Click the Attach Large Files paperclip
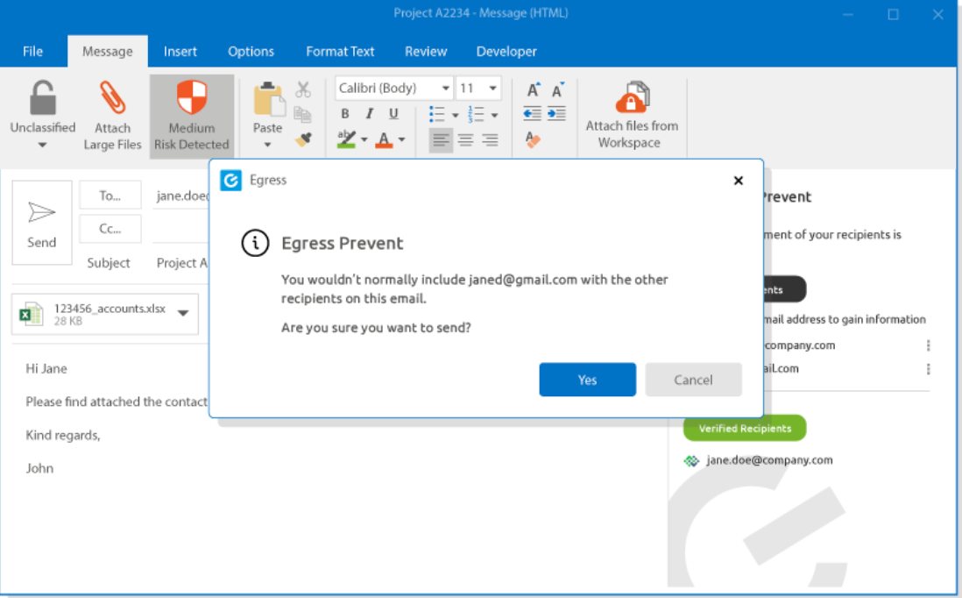The width and height of the screenshot is (962, 598). (112, 98)
